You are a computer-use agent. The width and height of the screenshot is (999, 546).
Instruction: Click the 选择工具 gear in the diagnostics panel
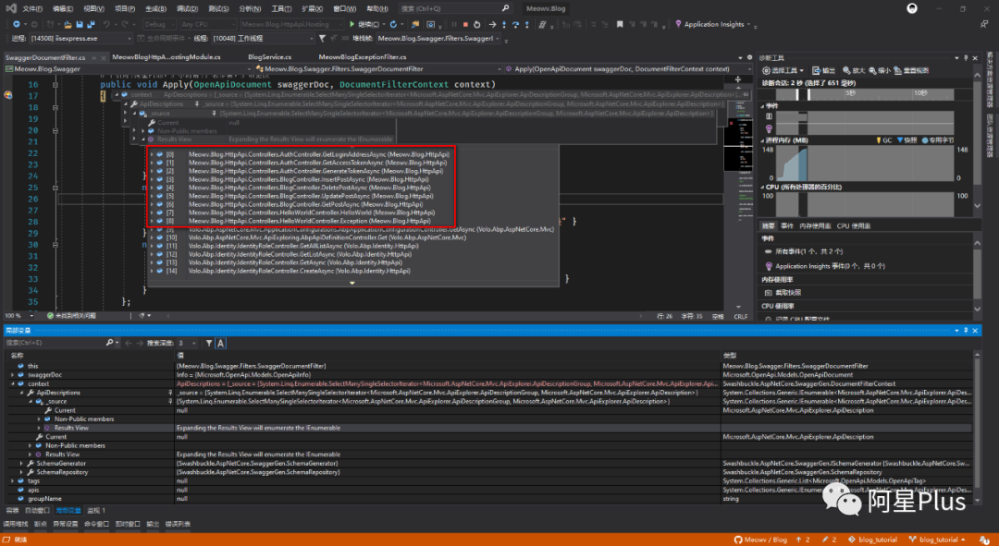(767, 70)
